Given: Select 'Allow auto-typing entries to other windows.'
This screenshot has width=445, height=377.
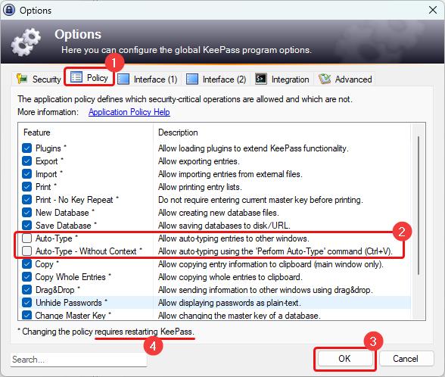Looking at the screenshot, I should (x=234, y=238).
